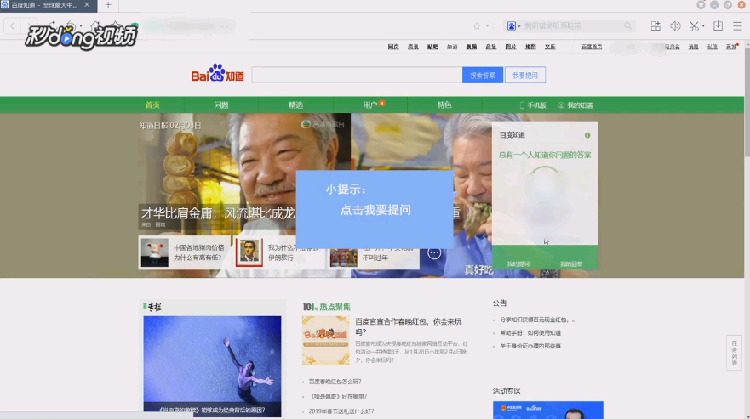Click the scissors screenshot icon

[x=694, y=25]
